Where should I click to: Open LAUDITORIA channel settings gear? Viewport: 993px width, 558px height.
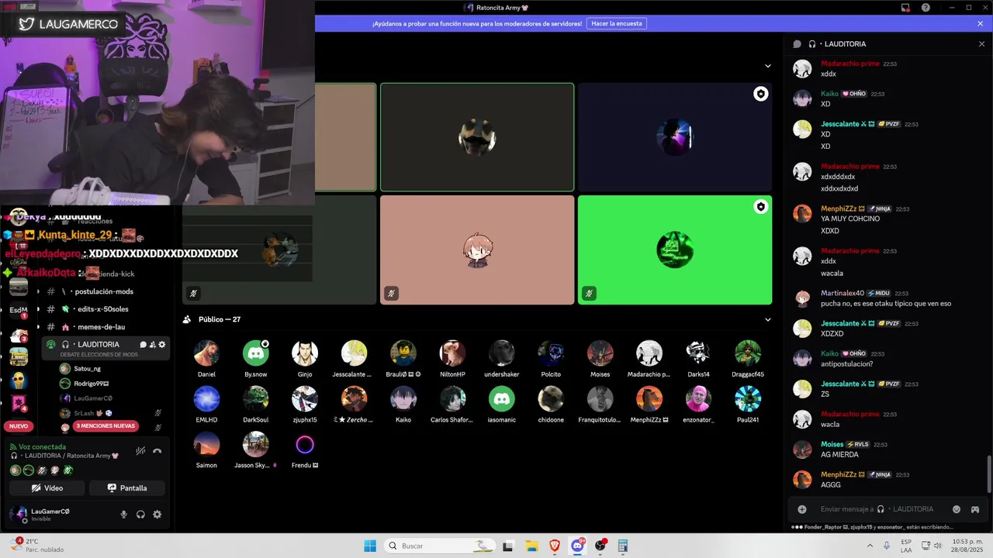point(162,344)
